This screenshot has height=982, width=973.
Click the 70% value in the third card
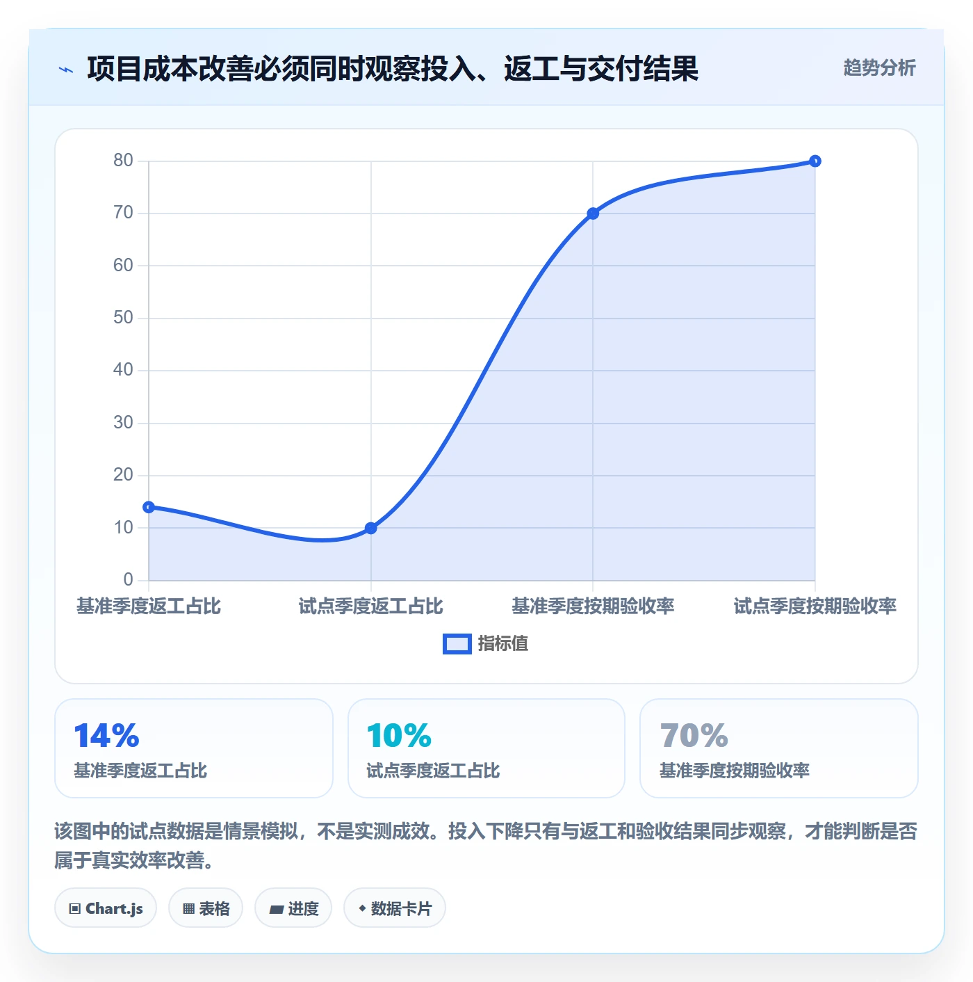(x=694, y=736)
